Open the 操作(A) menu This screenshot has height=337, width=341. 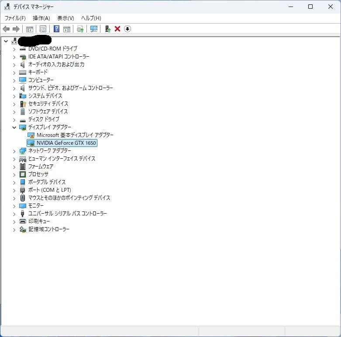point(41,18)
